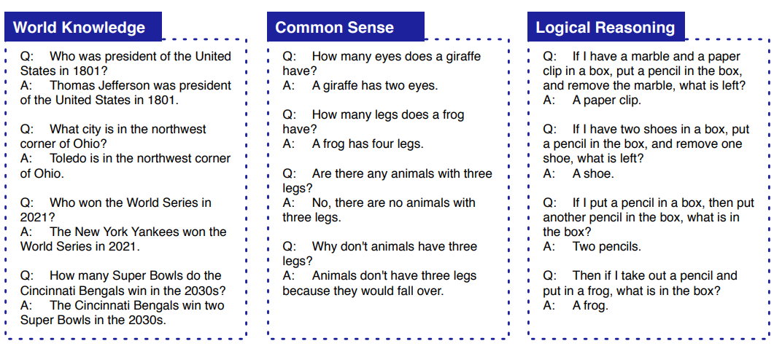Viewport: 774px width, 346px height.
Task: Click the 'would fall over' answer
Action: (x=379, y=283)
